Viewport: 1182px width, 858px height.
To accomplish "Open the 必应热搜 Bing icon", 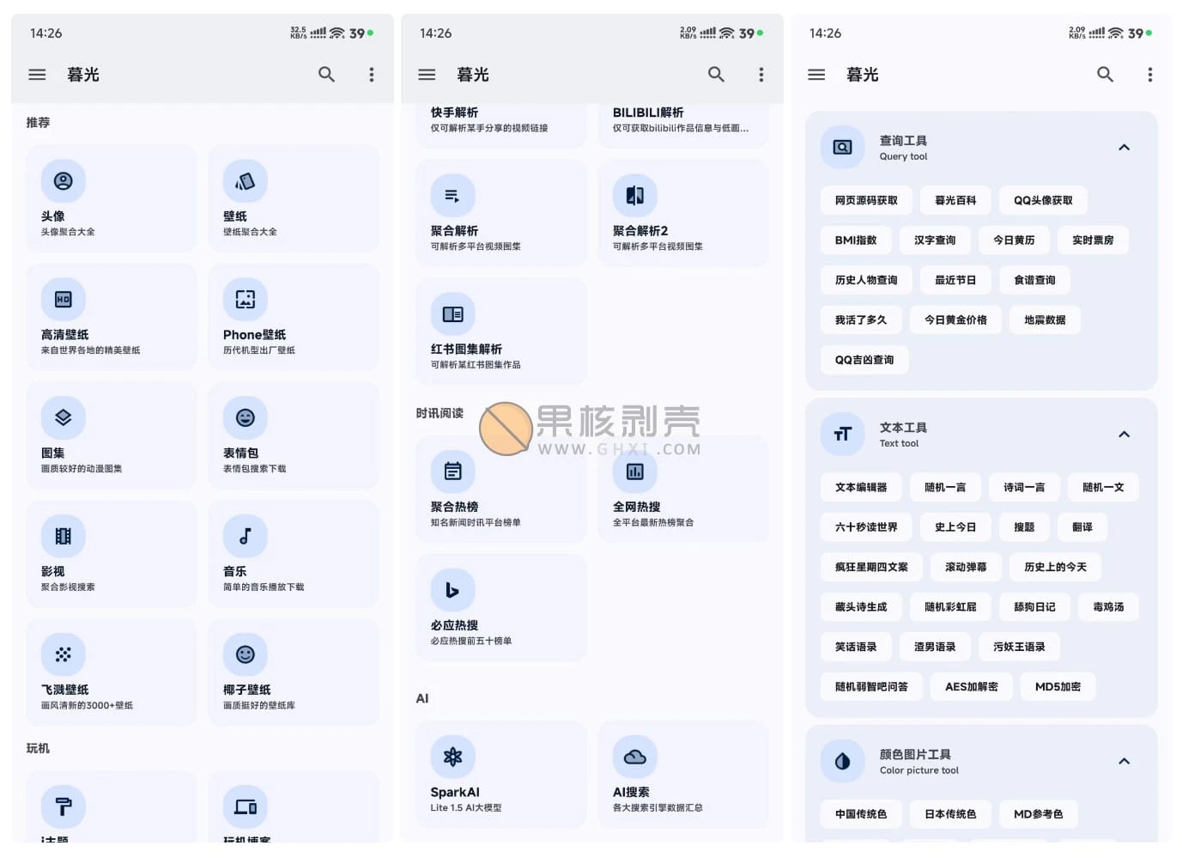I will (453, 590).
